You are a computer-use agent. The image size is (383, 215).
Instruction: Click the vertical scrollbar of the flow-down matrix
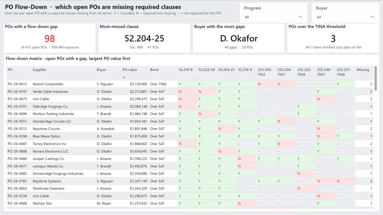pos(376,78)
